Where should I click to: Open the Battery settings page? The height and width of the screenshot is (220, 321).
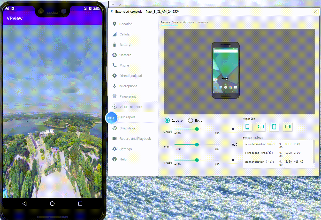tap(133, 45)
